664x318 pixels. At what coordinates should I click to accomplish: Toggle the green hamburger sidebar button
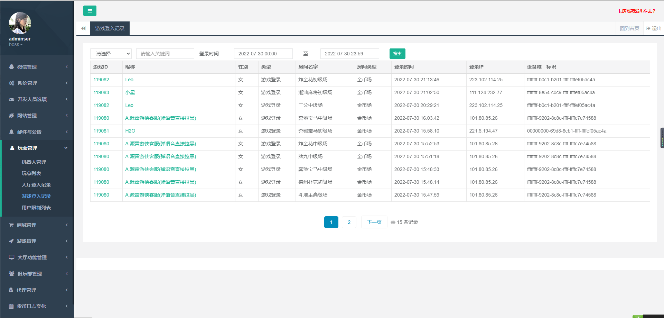[90, 11]
